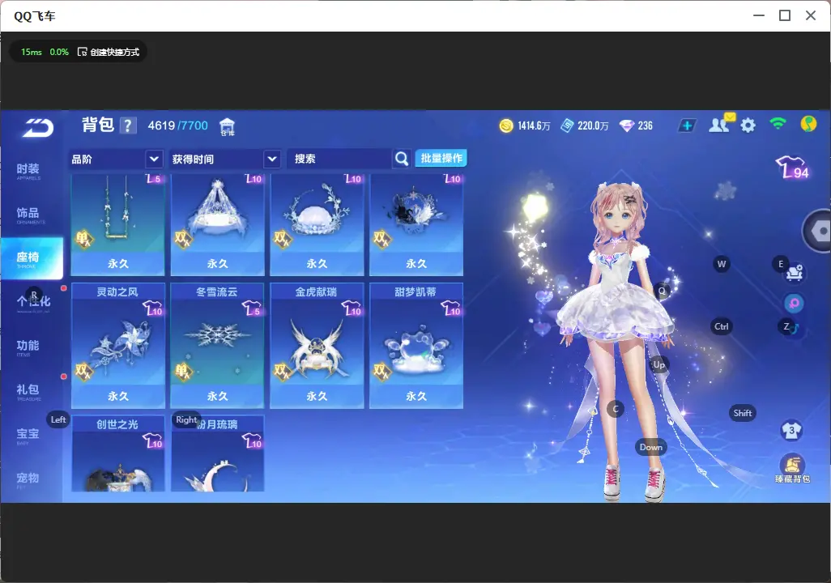The image size is (831, 583).
Task: Click the search magnifier icon
Action: point(402,159)
